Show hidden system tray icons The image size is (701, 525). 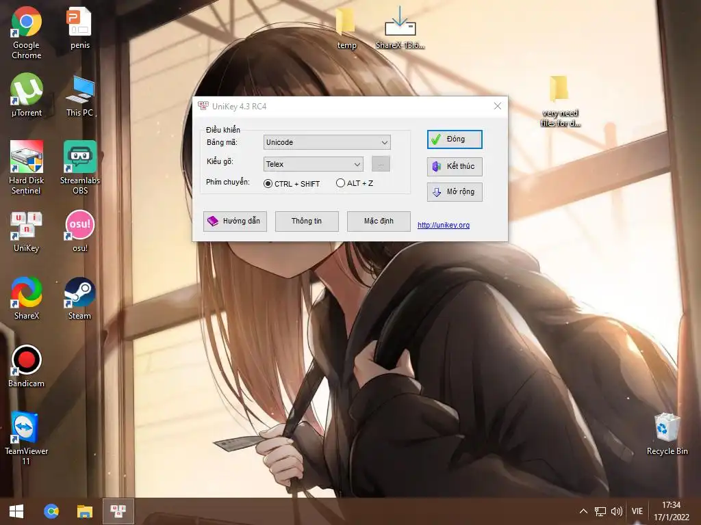(583, 511)
